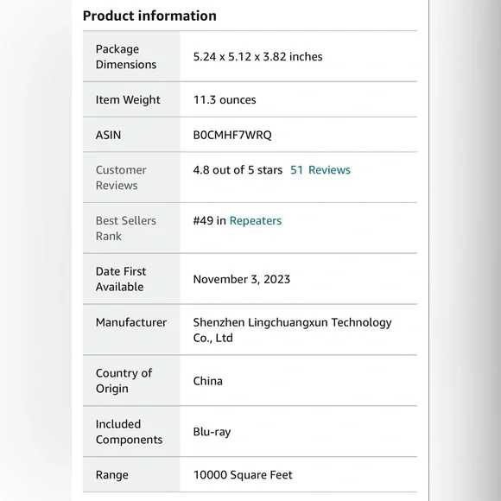Viewport: 501px width, 501px height.
Task: Select the ASIN value B0CMHF7WRQ
Action: [232, 135]
